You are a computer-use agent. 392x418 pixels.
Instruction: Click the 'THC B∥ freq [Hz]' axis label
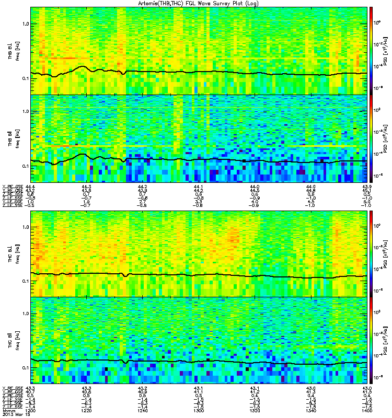point(14,341)
